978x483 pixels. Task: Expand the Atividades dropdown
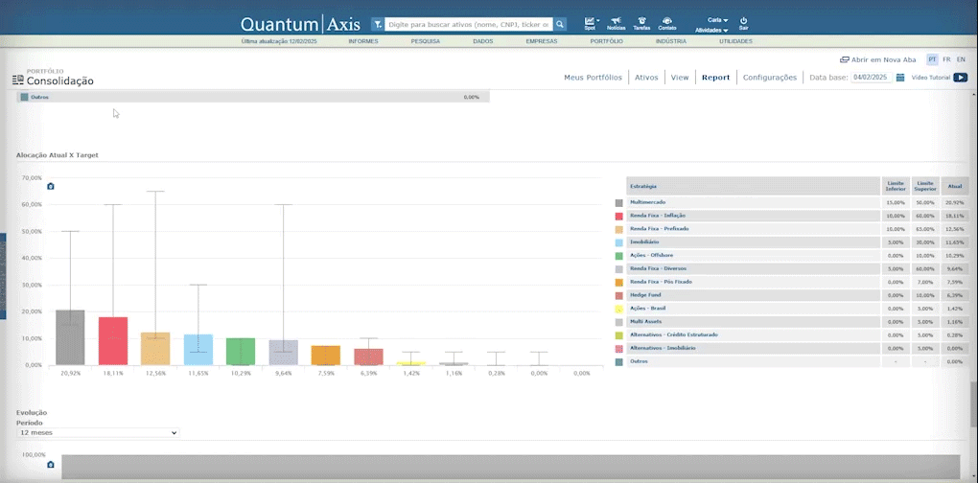coord(711,31)
